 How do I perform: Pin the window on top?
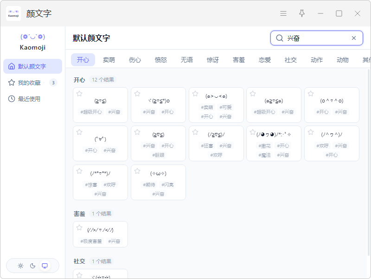point(302,13)
